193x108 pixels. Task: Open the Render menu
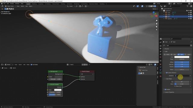12,4
